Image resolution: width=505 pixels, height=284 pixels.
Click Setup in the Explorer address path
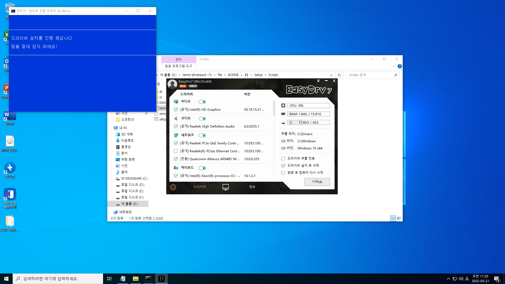tap(258, 75)
